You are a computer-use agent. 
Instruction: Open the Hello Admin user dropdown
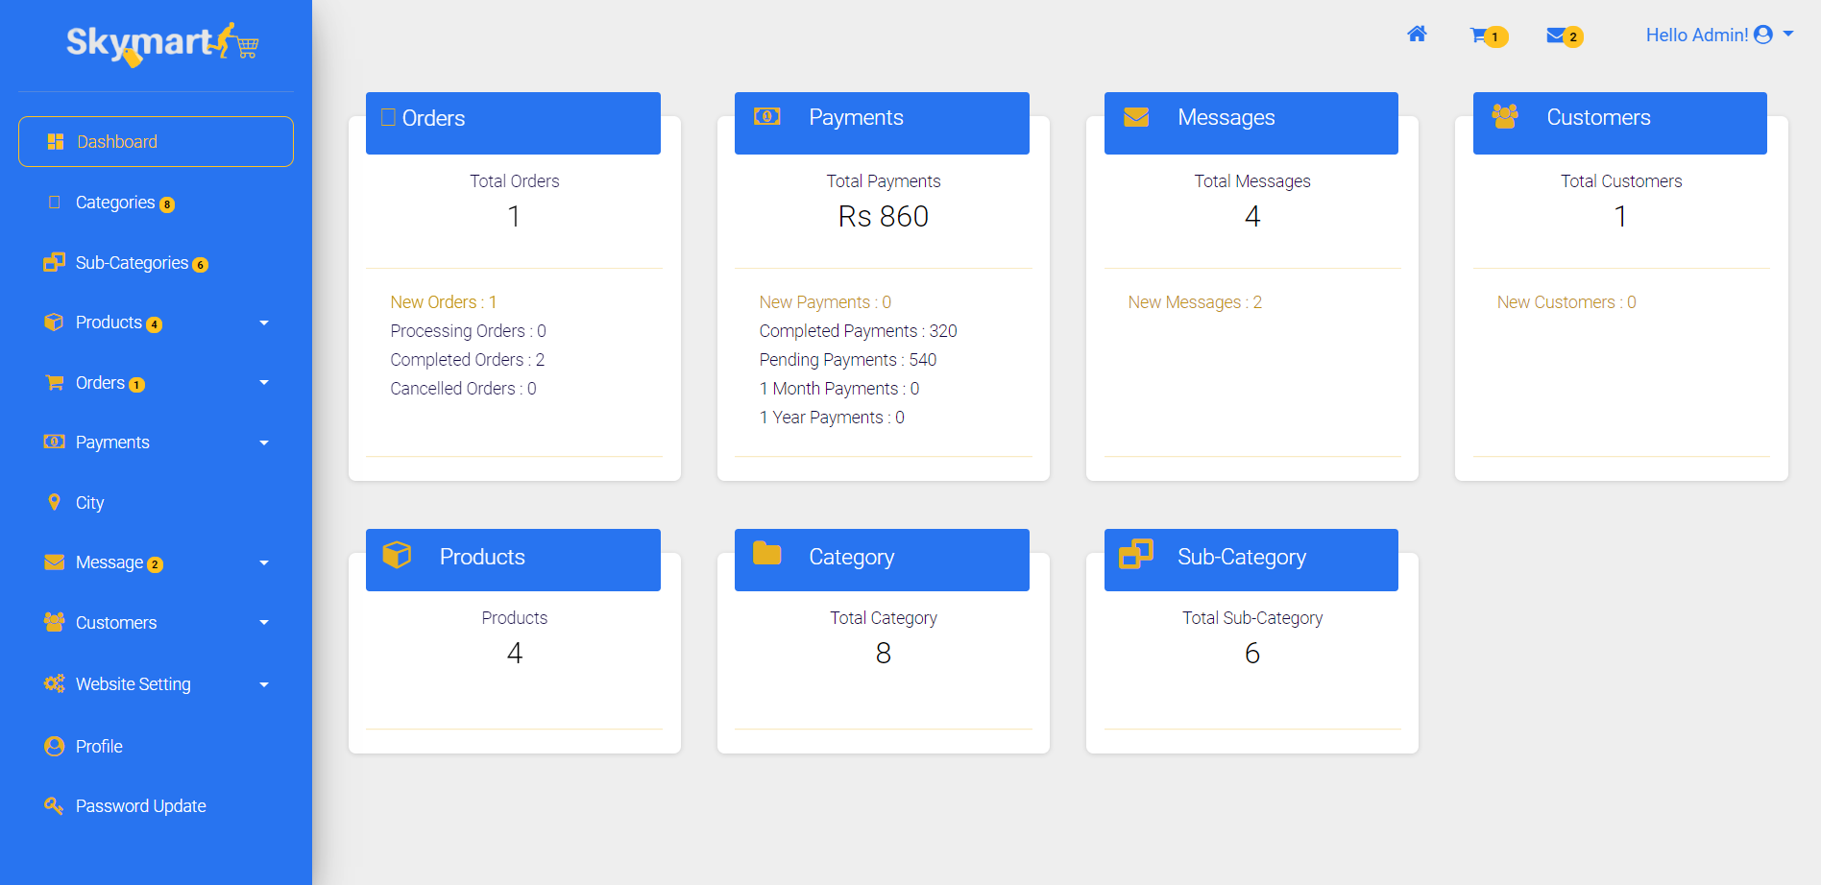[x=1719, y=35]
